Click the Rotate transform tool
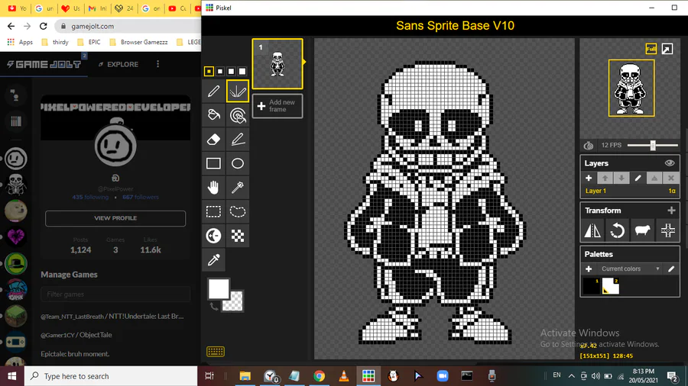 coord(618,230)
